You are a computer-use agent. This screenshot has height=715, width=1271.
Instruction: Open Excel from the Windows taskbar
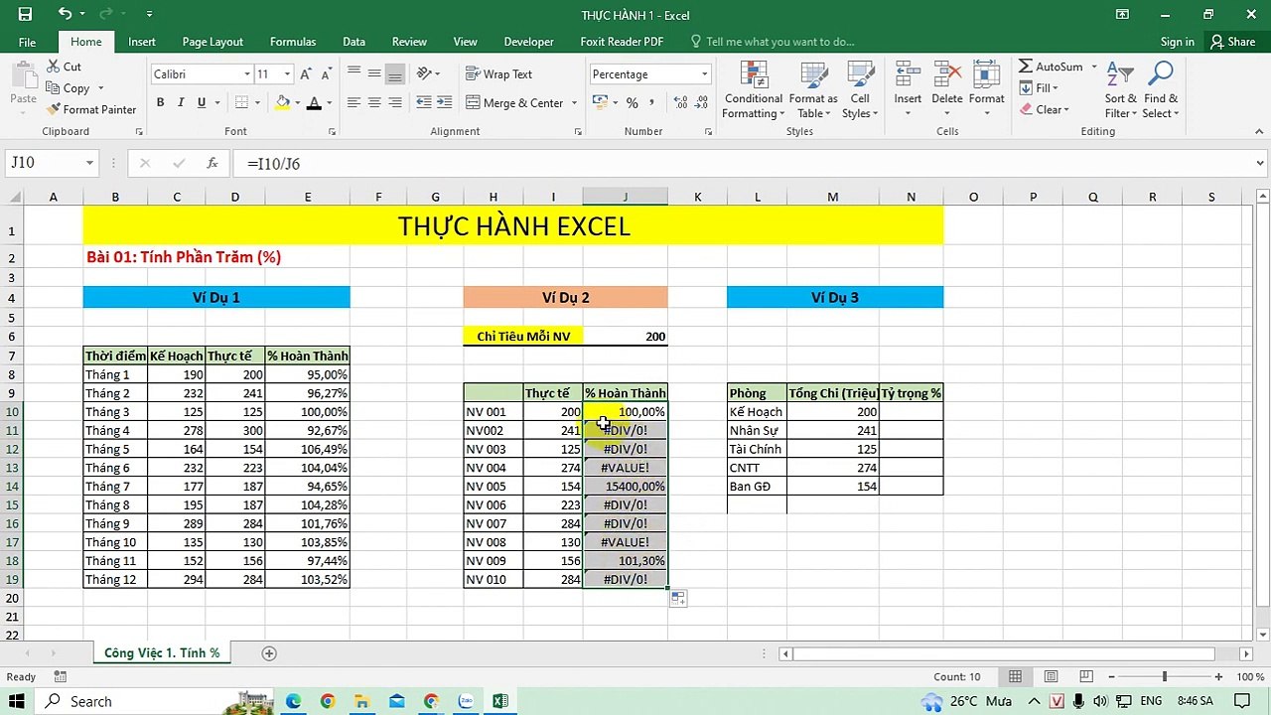click(499, 701)
